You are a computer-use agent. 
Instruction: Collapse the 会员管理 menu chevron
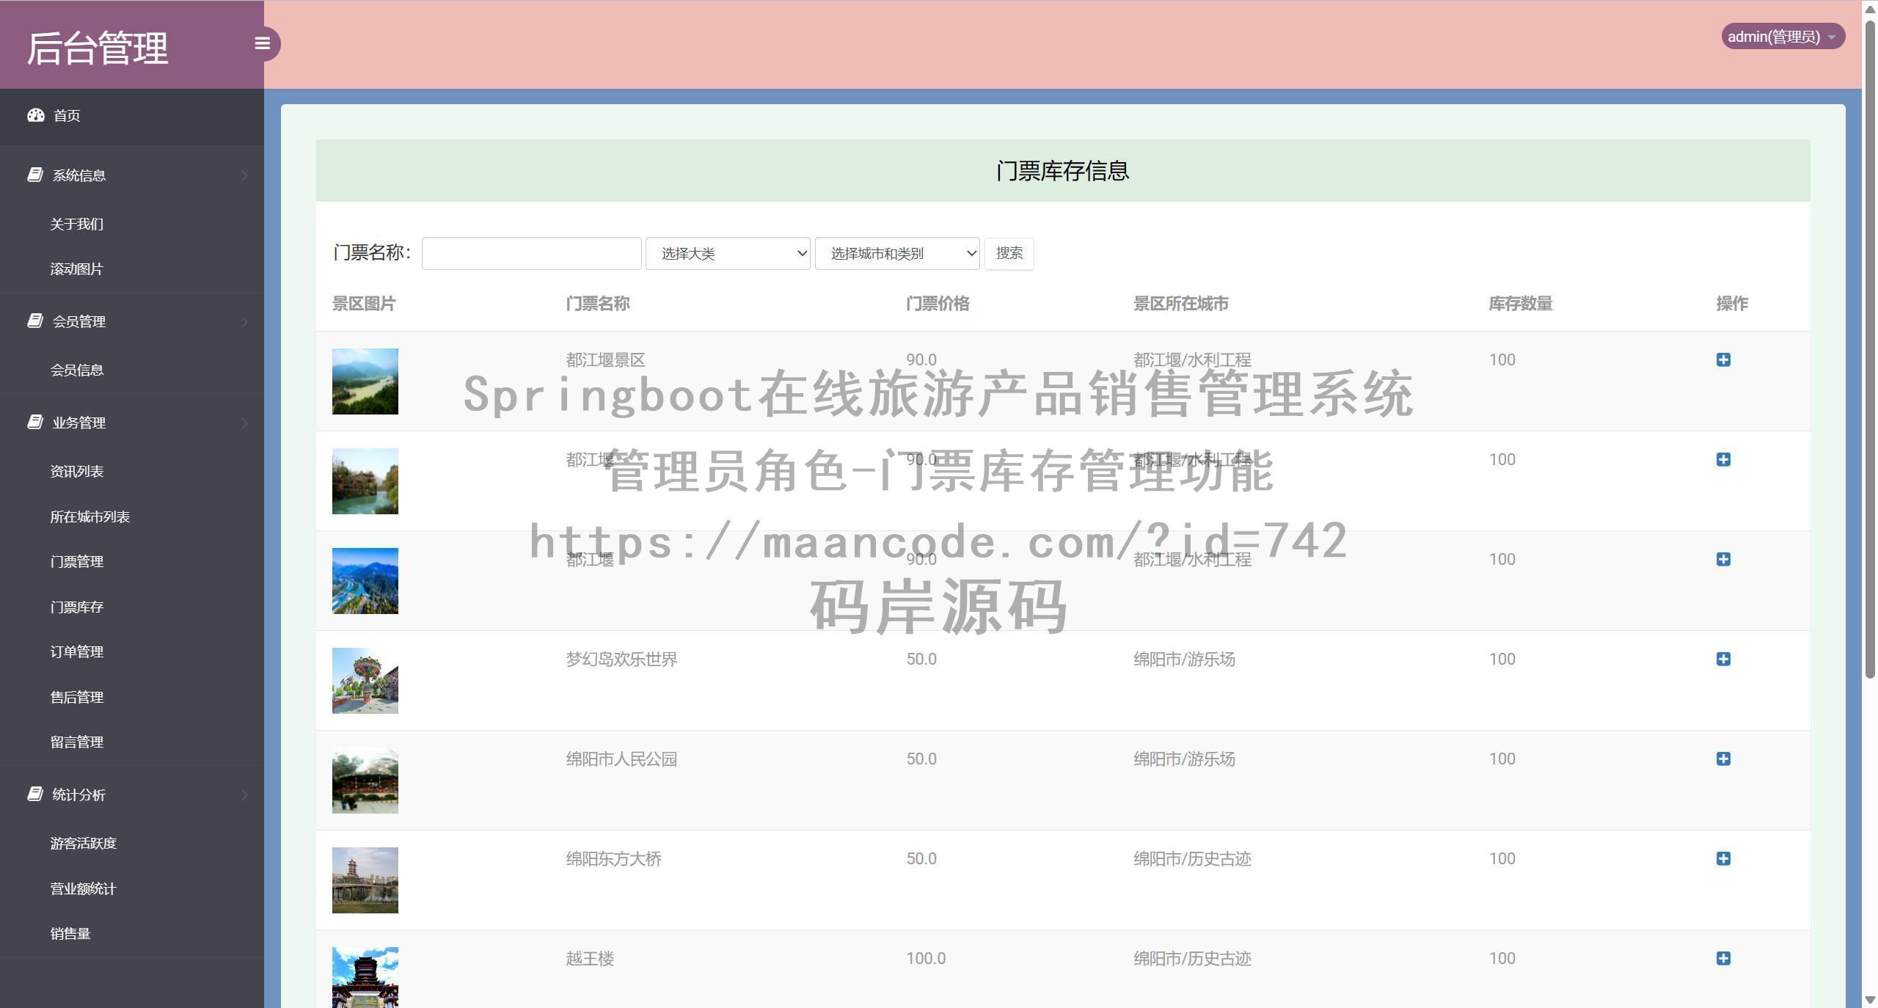[x=244, y=321]
